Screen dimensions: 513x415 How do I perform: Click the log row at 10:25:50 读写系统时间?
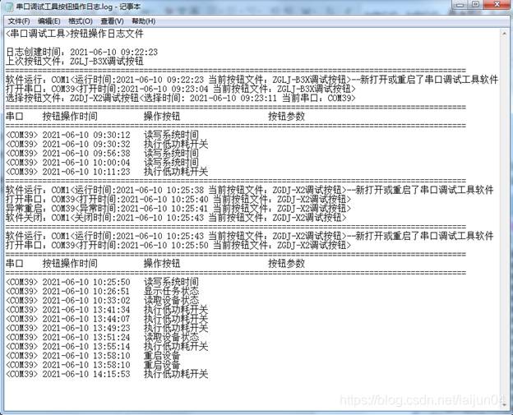(x=103, y=282)
